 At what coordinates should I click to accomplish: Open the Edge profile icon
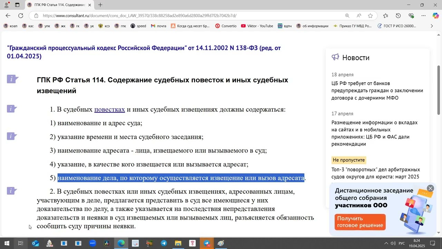tap(7, 5)
